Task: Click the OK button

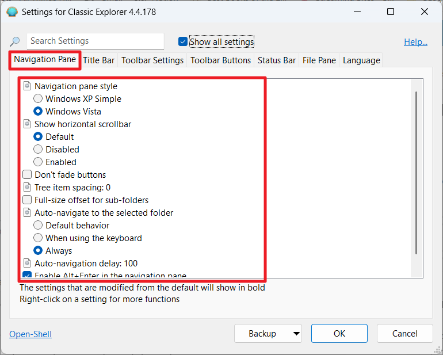Action: tap(339, 334)
